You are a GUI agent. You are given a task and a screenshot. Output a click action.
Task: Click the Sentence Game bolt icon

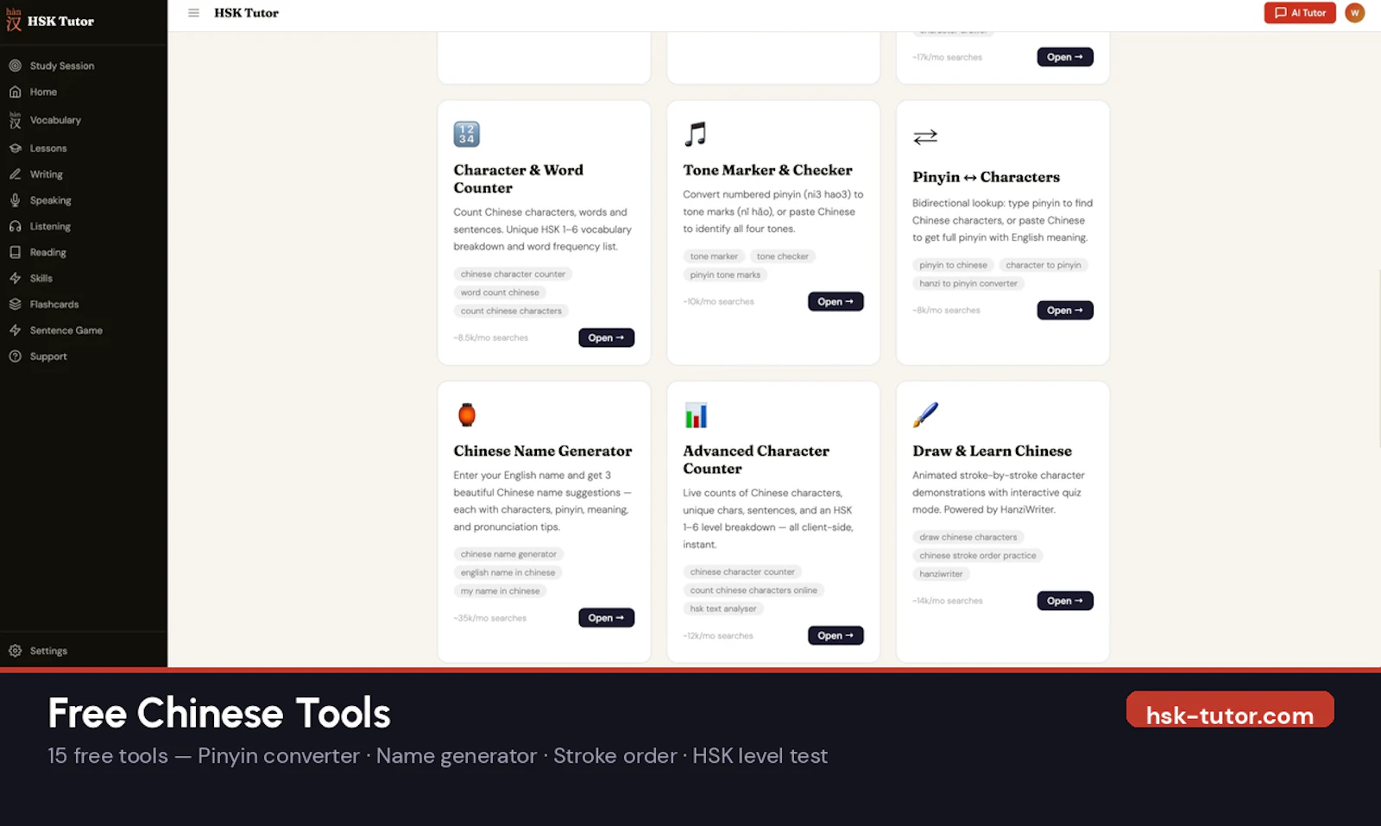click(15, 330)
